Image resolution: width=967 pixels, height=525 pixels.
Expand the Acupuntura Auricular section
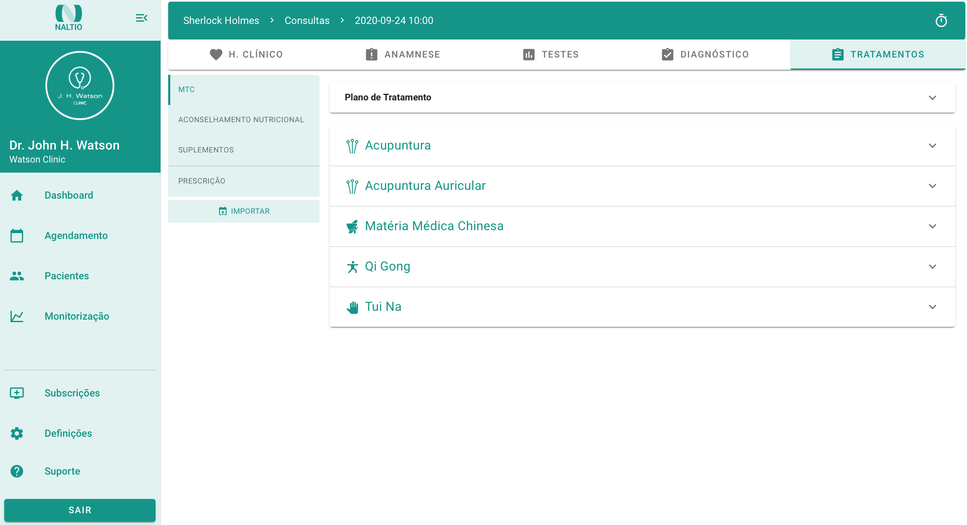point(932,186)
